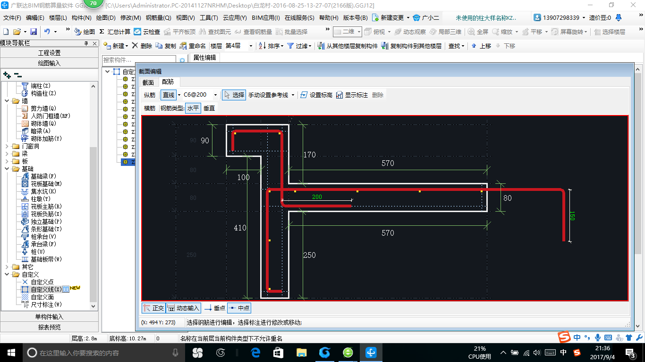Click 从其他楼层复制构件
This screenshot has height=362, width=645.
pyautogui.click(x=348, y=46)
